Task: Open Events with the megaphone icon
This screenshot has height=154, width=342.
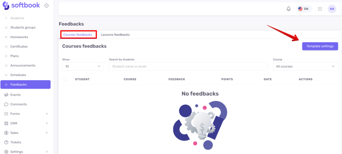Action: coord(6,95)
